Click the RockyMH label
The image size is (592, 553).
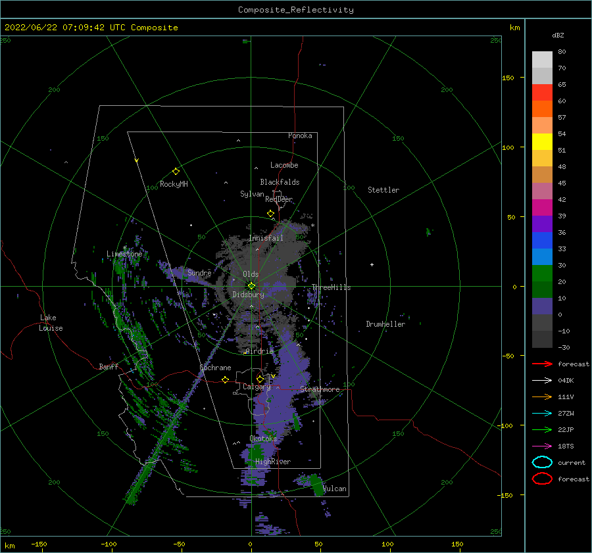(x=174, y=184)
